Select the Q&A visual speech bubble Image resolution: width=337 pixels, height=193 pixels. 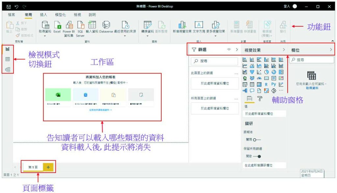(252, 91)
